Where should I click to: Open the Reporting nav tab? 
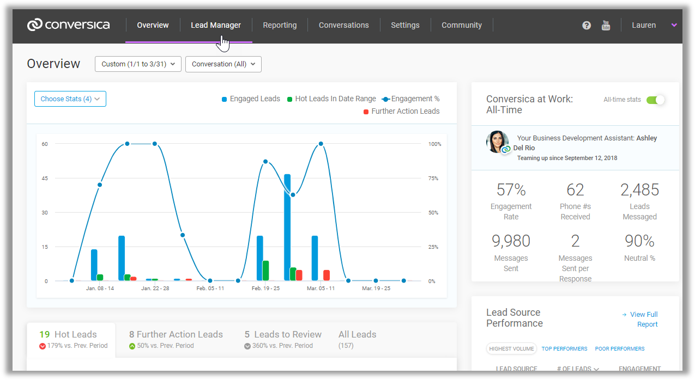coord(280,25)
